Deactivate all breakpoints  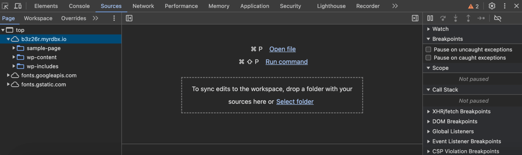coord(498,18)
